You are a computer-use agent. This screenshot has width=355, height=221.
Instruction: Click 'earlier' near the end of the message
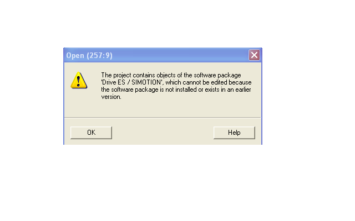(x=243, y=90)
